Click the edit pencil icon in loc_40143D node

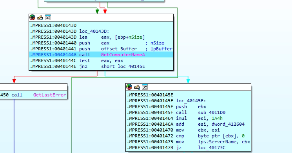(40, 18)
